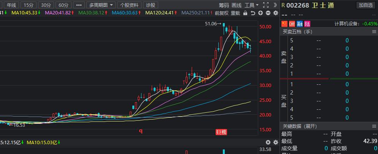Open more periods via the three-dots button
Image resolution: width=378 pixels, height=154 pixels.
pos(79,5)
